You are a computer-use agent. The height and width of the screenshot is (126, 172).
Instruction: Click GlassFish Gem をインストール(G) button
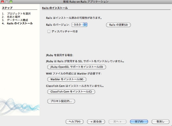click(x=71, y=92)
